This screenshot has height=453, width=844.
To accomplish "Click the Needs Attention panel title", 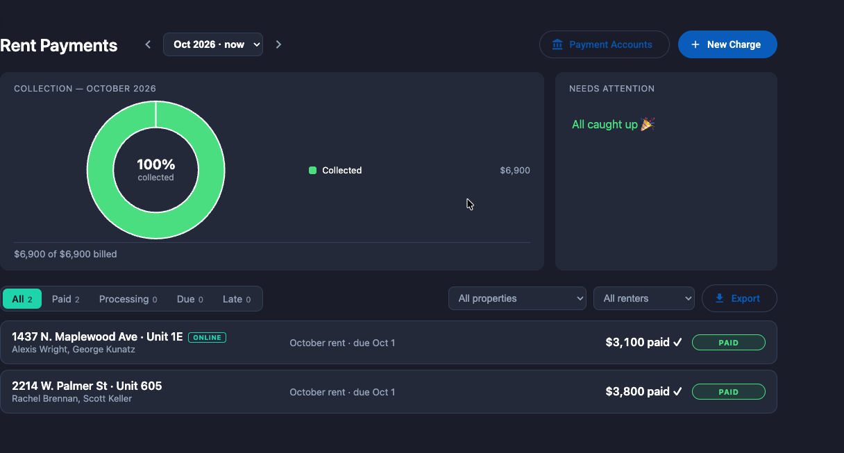I will (x=612, y=89).
